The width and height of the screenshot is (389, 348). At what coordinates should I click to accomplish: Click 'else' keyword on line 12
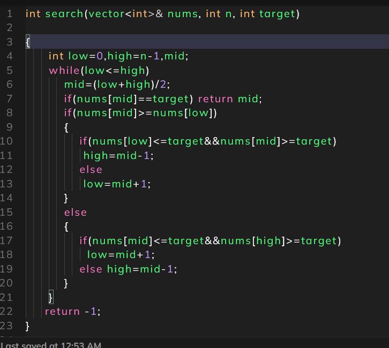(x=91, y=170)
